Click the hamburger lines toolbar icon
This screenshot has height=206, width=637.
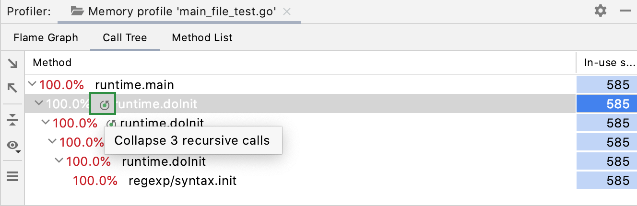click(12, 176)
